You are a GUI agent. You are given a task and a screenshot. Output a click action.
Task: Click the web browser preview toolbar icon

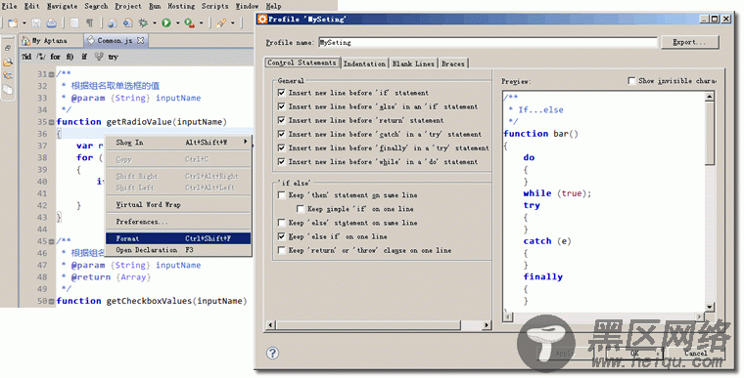click(112, 22)
